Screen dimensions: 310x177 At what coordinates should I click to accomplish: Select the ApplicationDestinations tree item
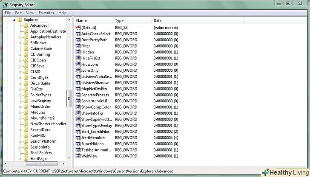pyautogui.click(x=48, y=31)
